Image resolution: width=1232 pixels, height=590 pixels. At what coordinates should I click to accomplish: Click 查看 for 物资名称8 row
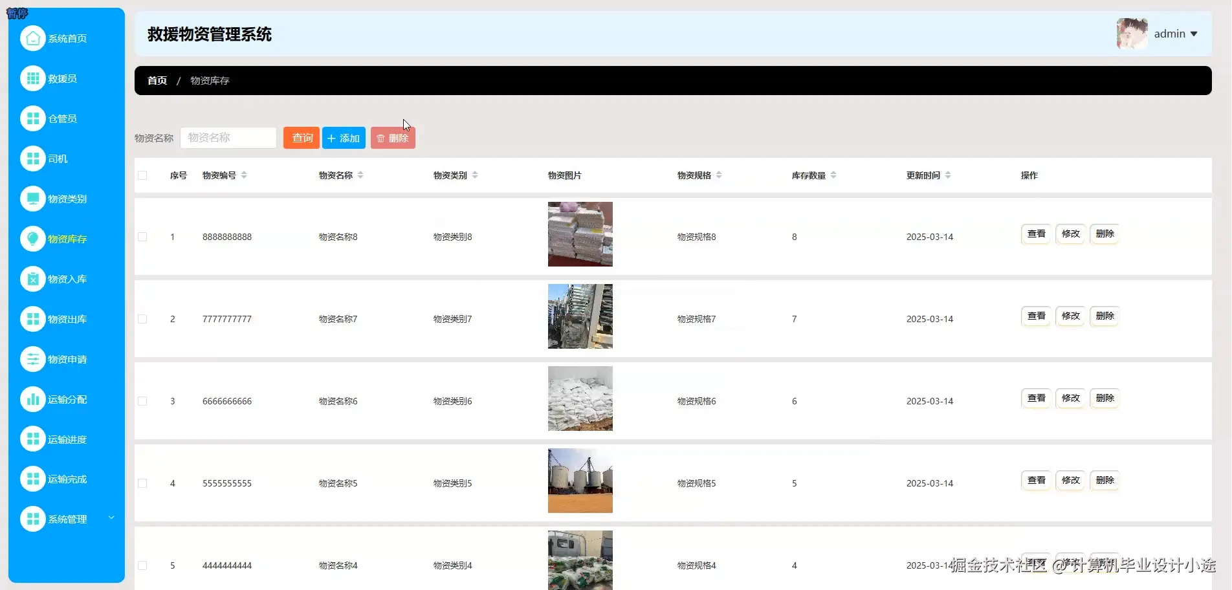pos(1036,234)
